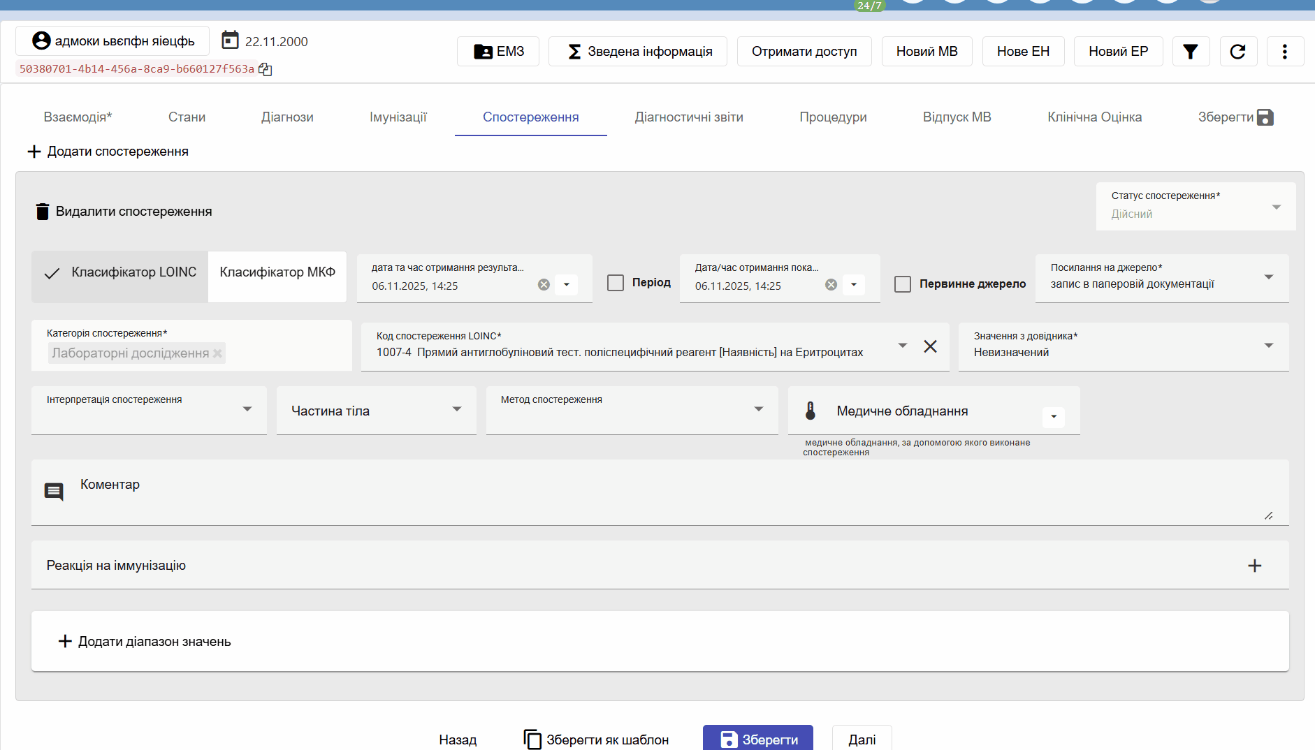The image size is (1315, 750).
Task: Clear the selected LOINC observation code
Action: point(930,346)
